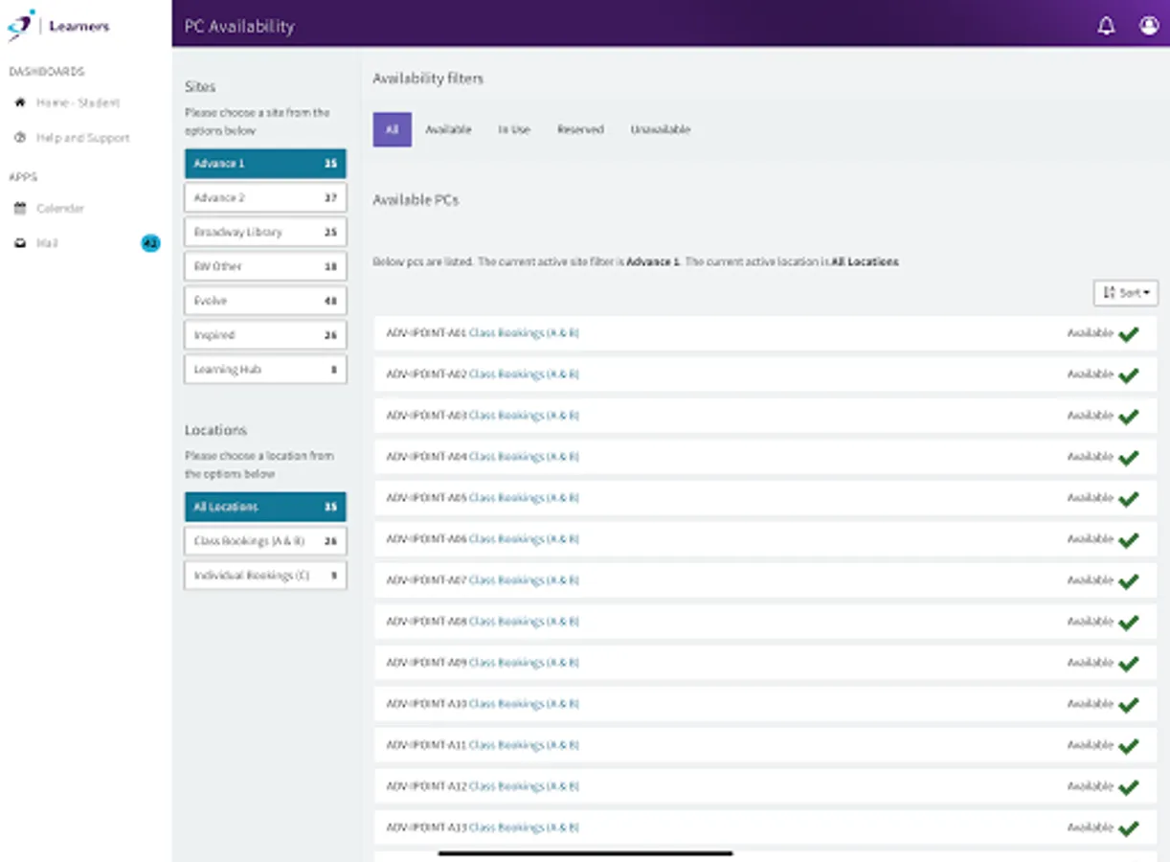The height and width of the screenshot is (862, 1170).
Task: Click green checkmark for ADV-IPOINT-A04
Action: [1129, 457]
